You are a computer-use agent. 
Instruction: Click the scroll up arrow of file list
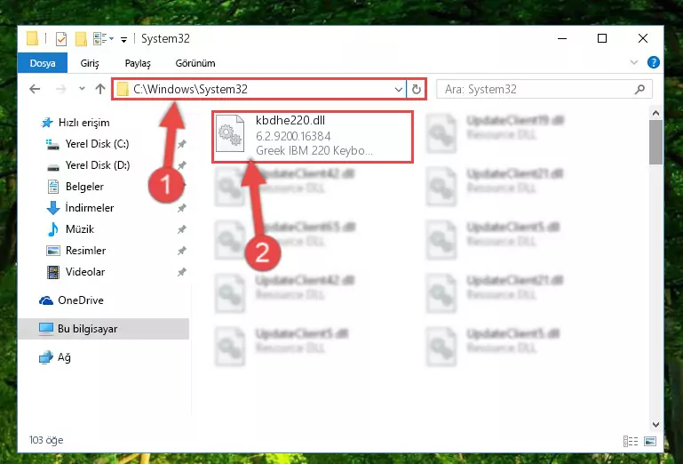655,114
